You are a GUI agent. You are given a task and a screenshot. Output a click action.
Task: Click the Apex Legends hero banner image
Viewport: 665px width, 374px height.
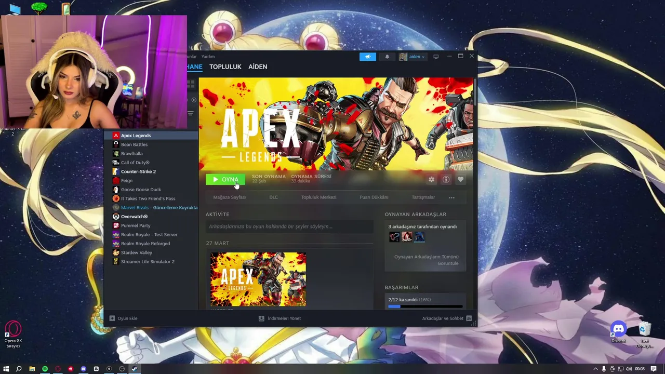point(336,124)
